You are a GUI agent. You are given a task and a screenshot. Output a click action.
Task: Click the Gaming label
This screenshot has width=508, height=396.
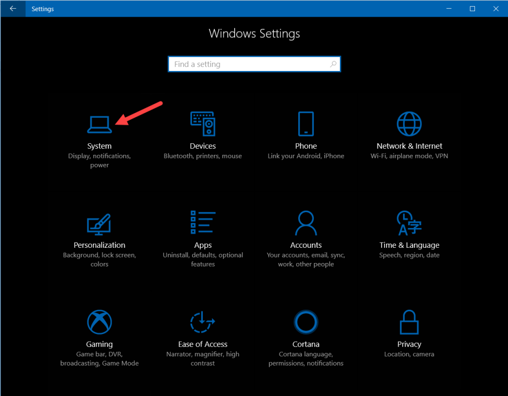pyautogui.click(x=100, y=345)
